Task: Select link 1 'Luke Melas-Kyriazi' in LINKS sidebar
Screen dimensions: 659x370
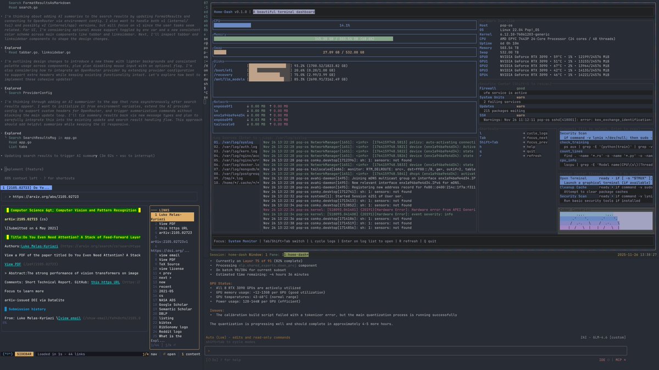Action: coord(172,217)
